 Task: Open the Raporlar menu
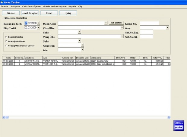click(x=72, y=6)
